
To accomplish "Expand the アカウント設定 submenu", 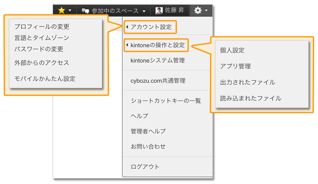I will (151, 27).
